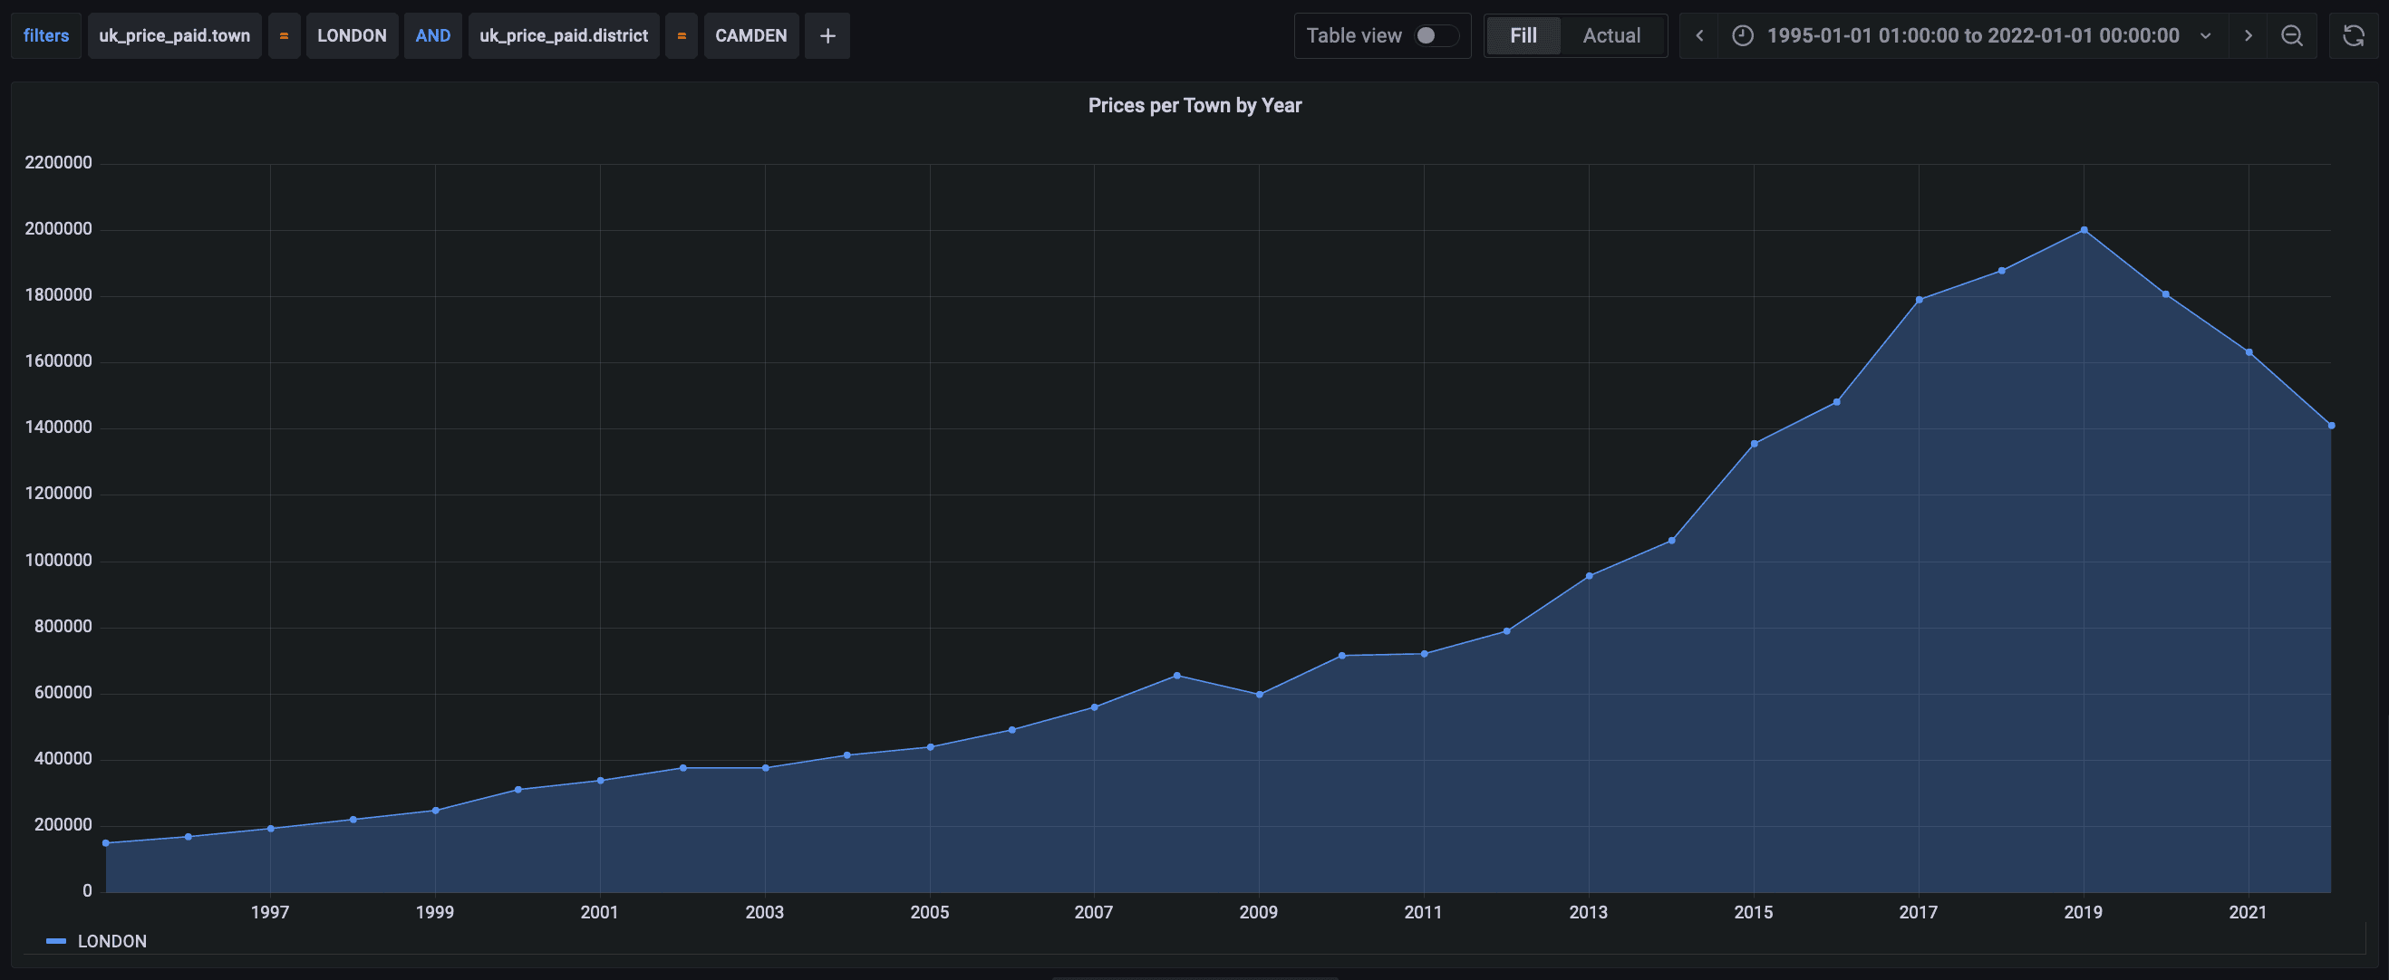Click the refresh dashboard icon
The height and width of the screenshot is (980, 2389).
[2354, 36]
